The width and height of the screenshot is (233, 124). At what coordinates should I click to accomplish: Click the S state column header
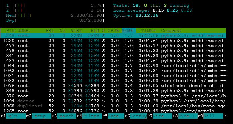pos(103,30)
